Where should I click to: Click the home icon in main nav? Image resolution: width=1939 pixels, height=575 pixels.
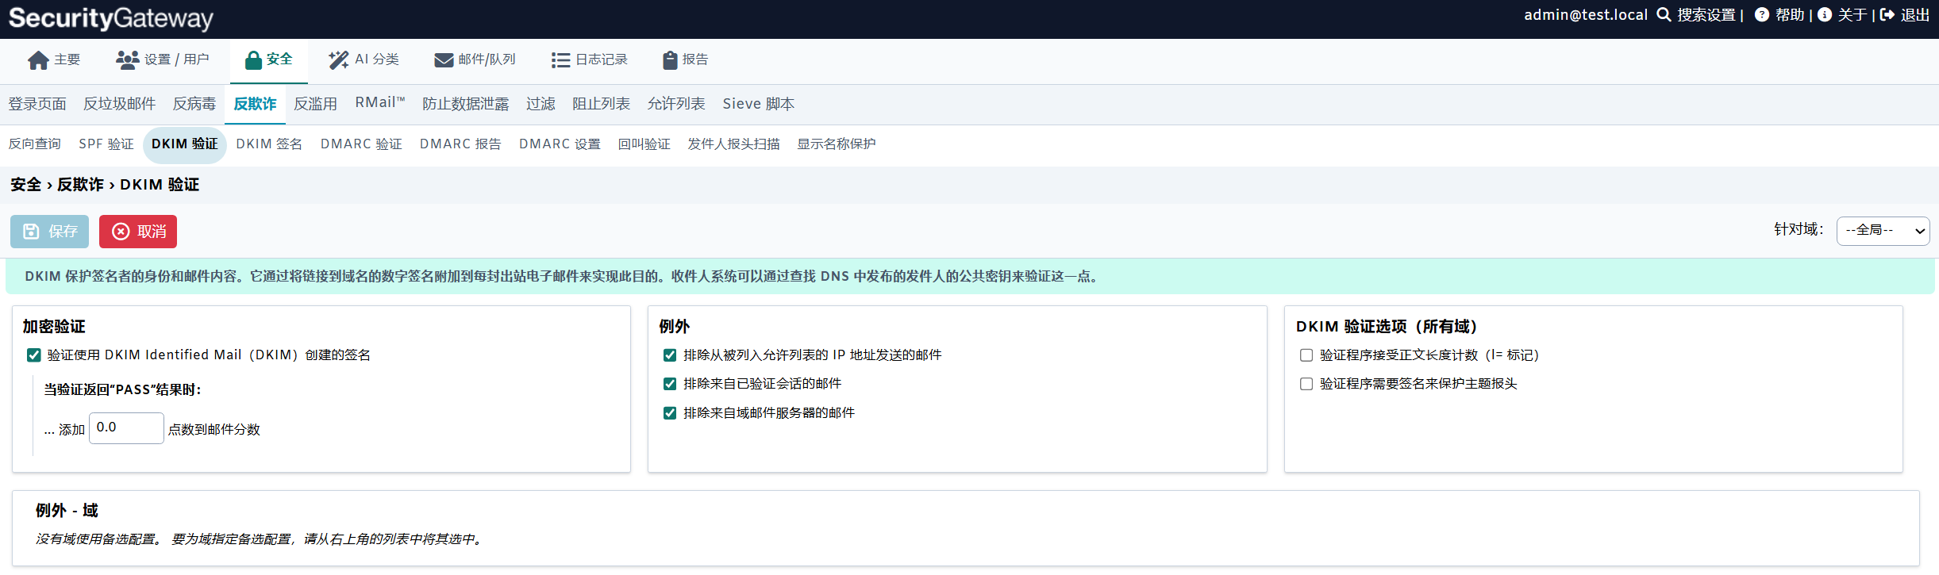click(38, 60)
